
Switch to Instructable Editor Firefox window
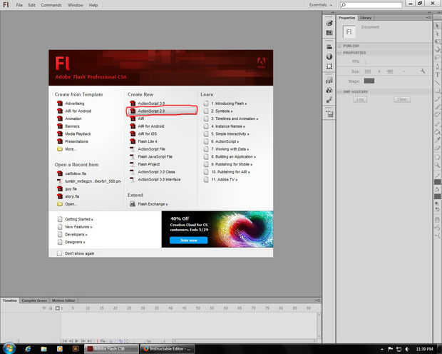tap(167, 349)
